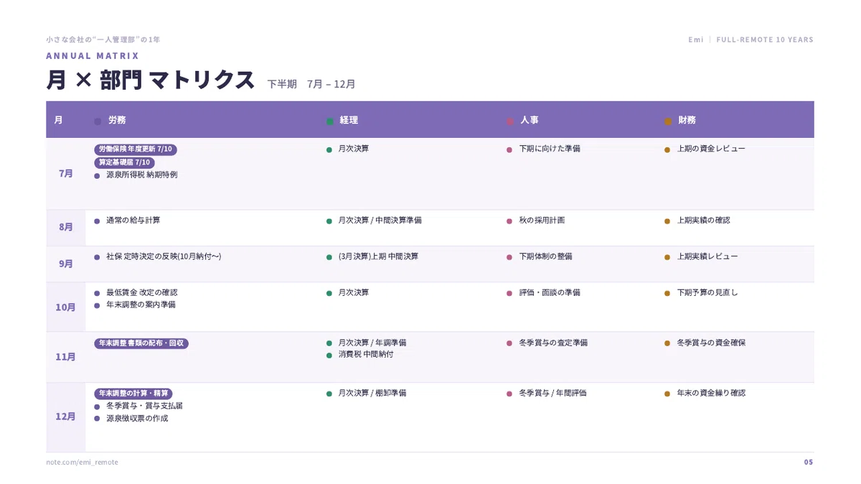The height and width of the screenshot is (484, 861).
Task: Click (3月決算)上期 中間決算 entry
Action: pos(378,256)
